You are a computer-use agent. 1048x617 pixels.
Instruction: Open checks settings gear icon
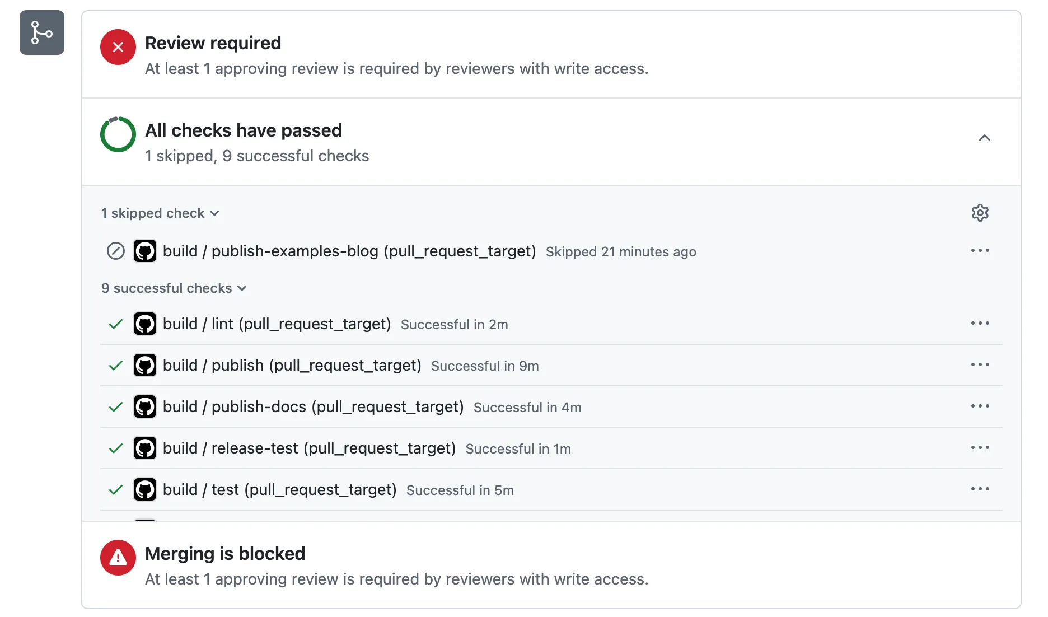pos(980,213)
